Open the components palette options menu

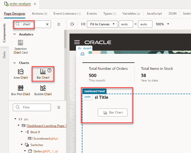59,24
